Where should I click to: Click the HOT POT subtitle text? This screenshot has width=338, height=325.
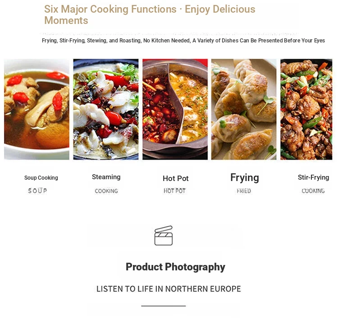click(174, 190)
